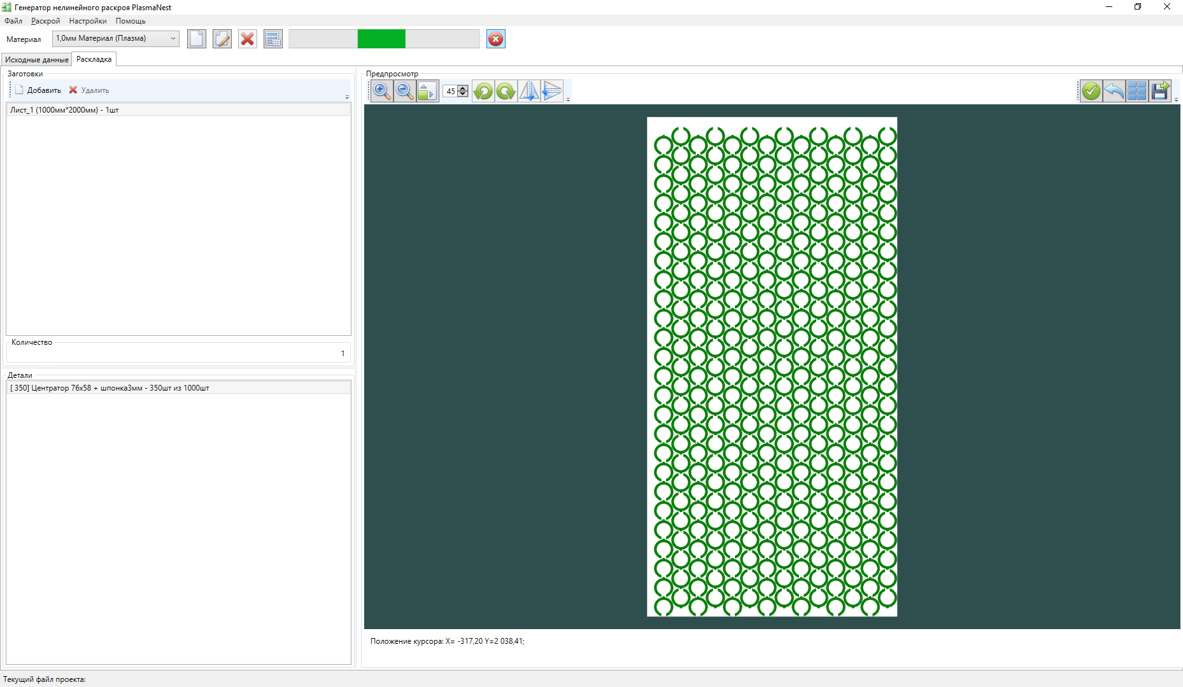1183x687 pixels.
Task: Click the new blank document icon
Action: (197, 39)
